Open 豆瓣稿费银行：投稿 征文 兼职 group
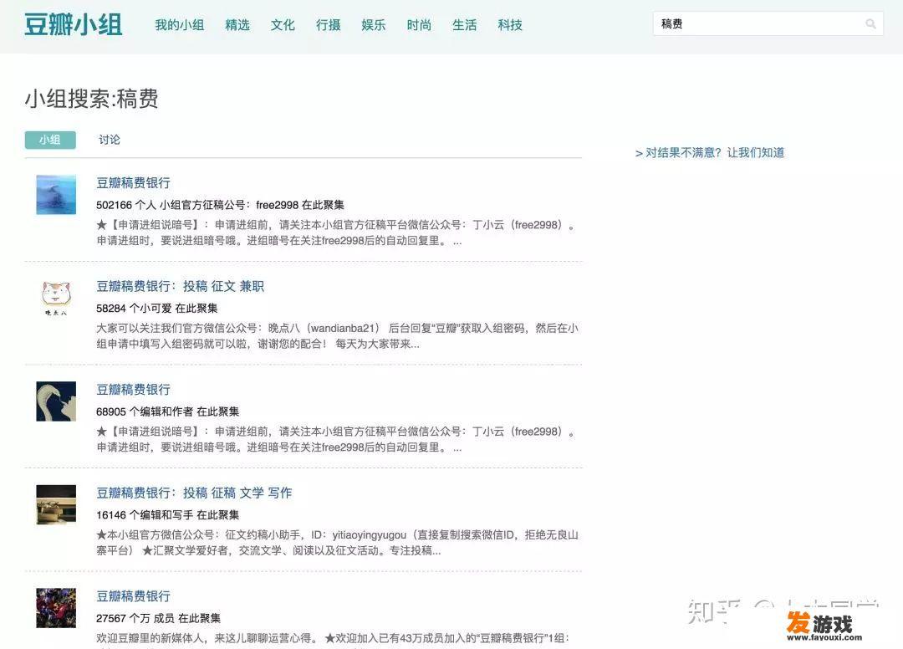The image size is (903, 649). coord(181,286)
